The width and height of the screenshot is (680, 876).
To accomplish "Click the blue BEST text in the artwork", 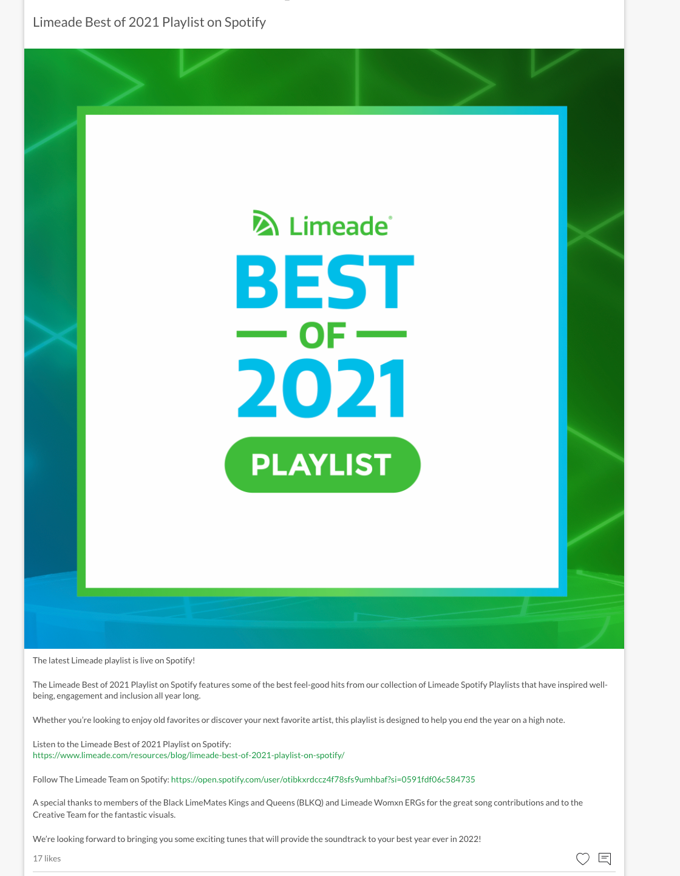I will point(324,282).
